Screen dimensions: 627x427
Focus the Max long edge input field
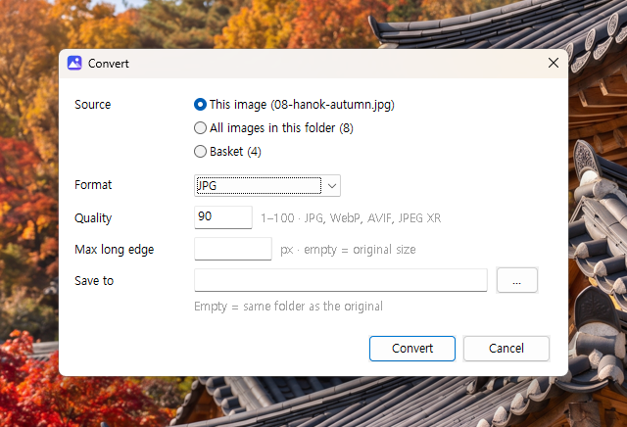tap(233, 249)
